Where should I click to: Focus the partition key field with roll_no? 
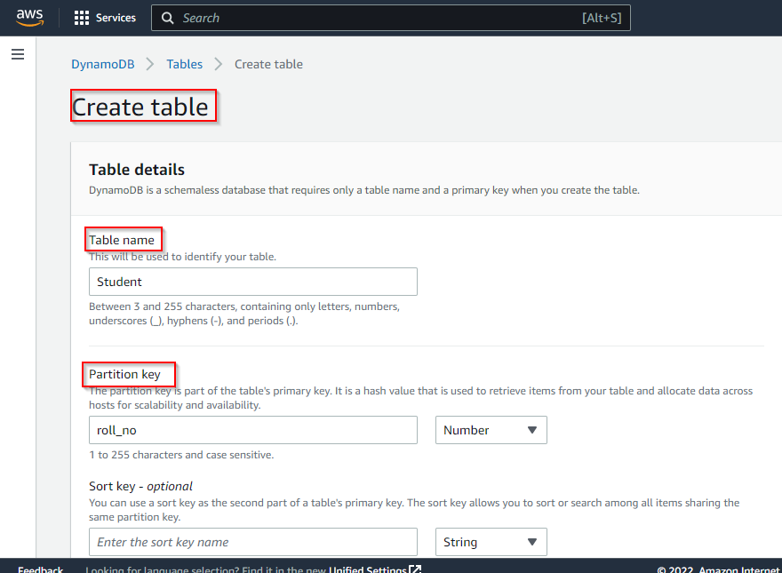pos(252,430)
